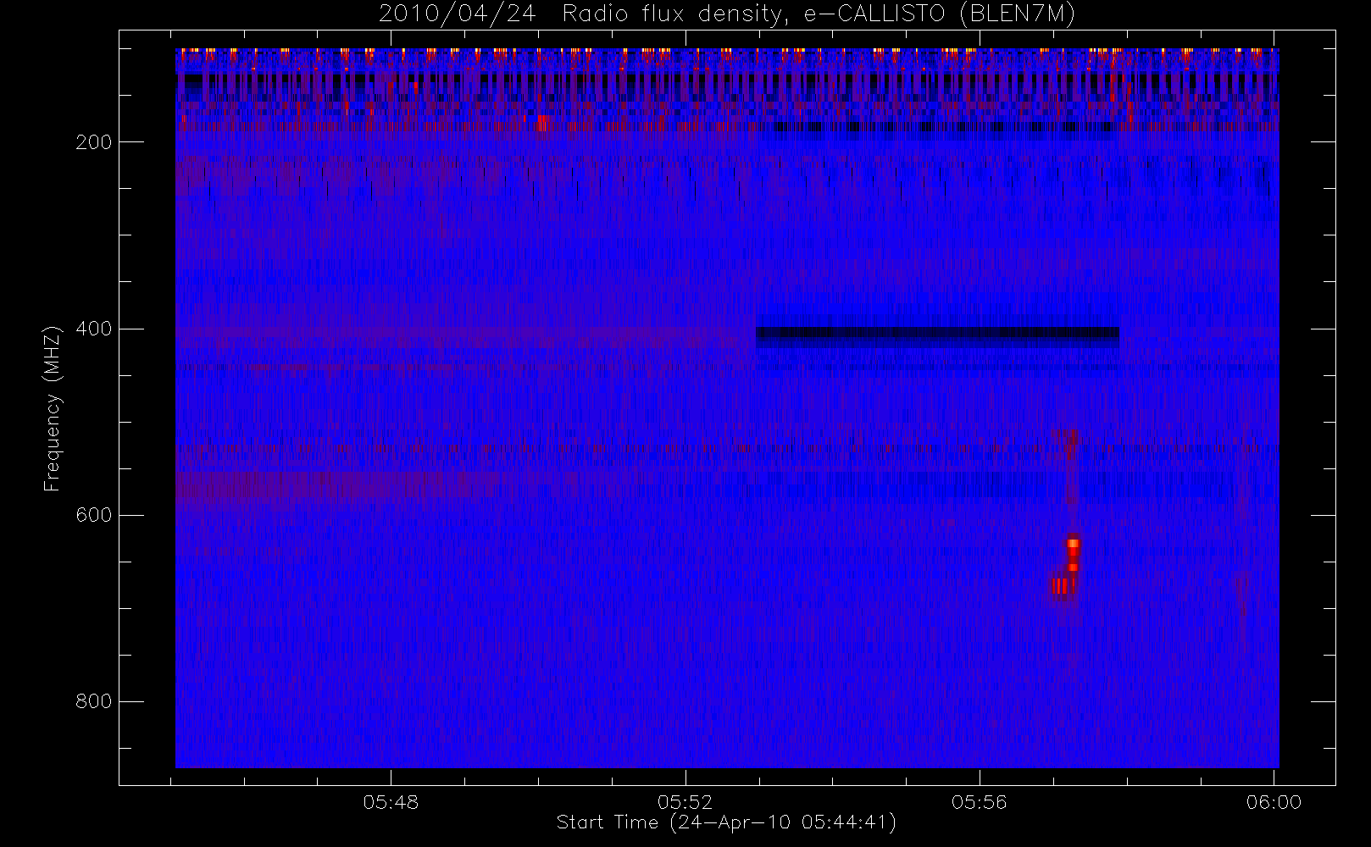Click the plot title e-CALLISTO (BLEN7M)
The height and width of the screenshot is (847, 1371).
(727, 14)
